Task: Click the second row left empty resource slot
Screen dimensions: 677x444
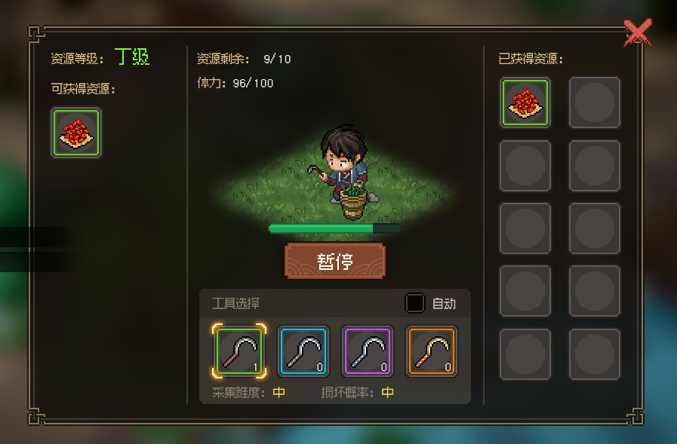Action: [525, 166]
